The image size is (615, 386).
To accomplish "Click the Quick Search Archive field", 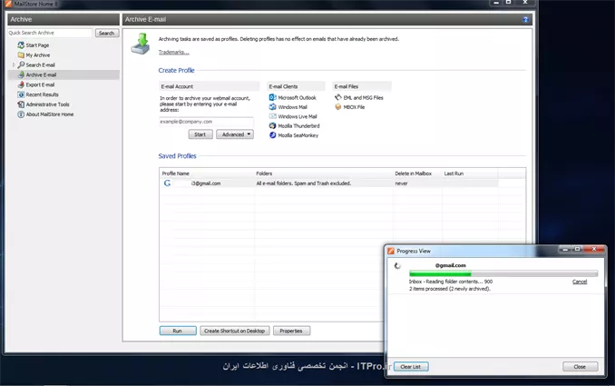I will [x=49, y=33].
